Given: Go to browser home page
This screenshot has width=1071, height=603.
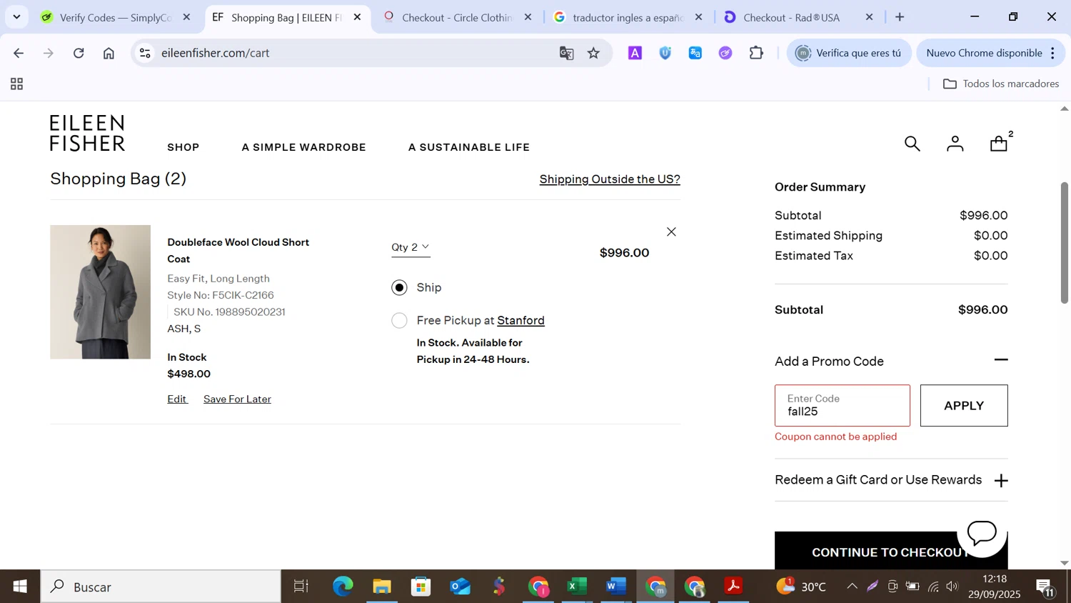Looking at the screenshot, I should click(x=109, y=53).
